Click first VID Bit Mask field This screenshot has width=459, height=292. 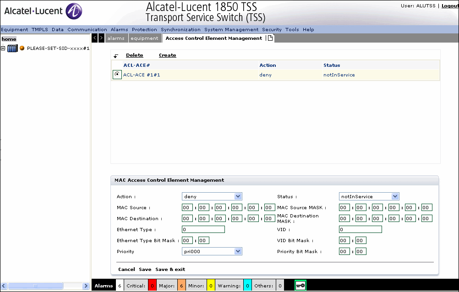(x=344, y=240)
